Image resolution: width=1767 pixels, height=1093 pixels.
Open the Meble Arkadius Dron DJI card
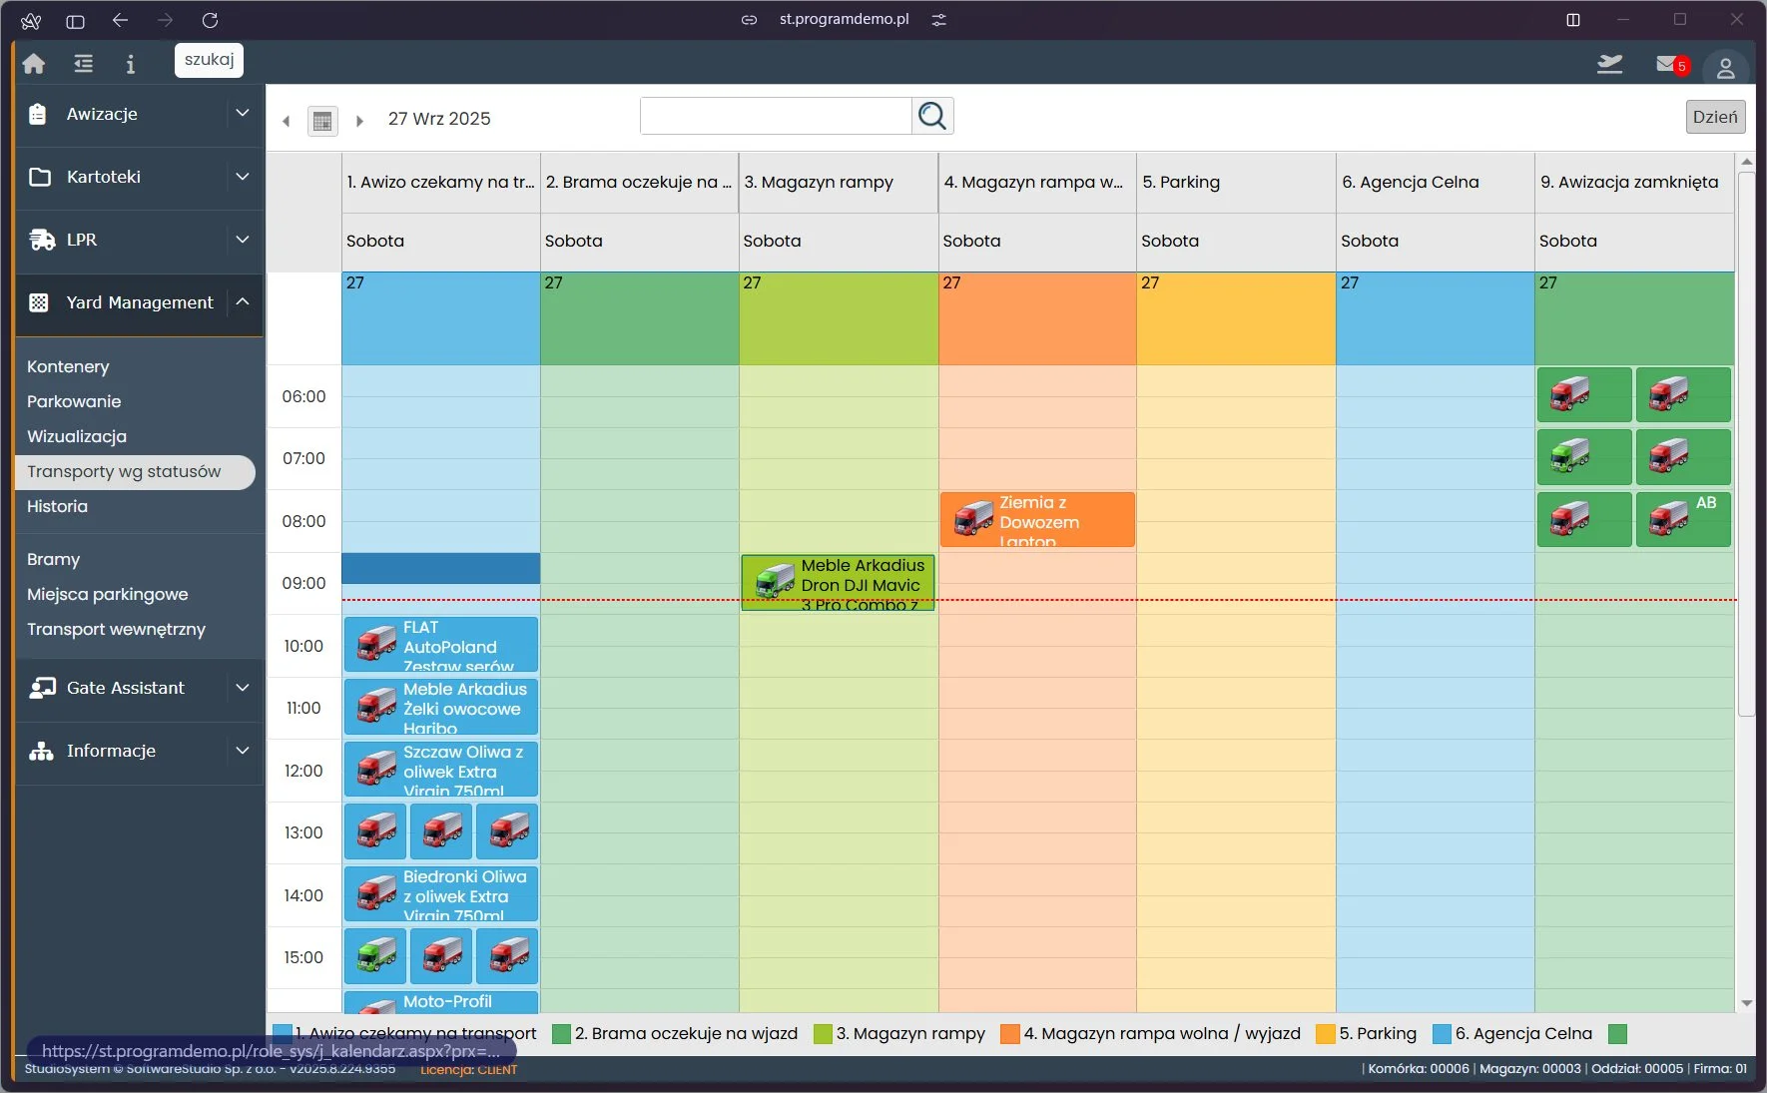(x=838, y=583)
